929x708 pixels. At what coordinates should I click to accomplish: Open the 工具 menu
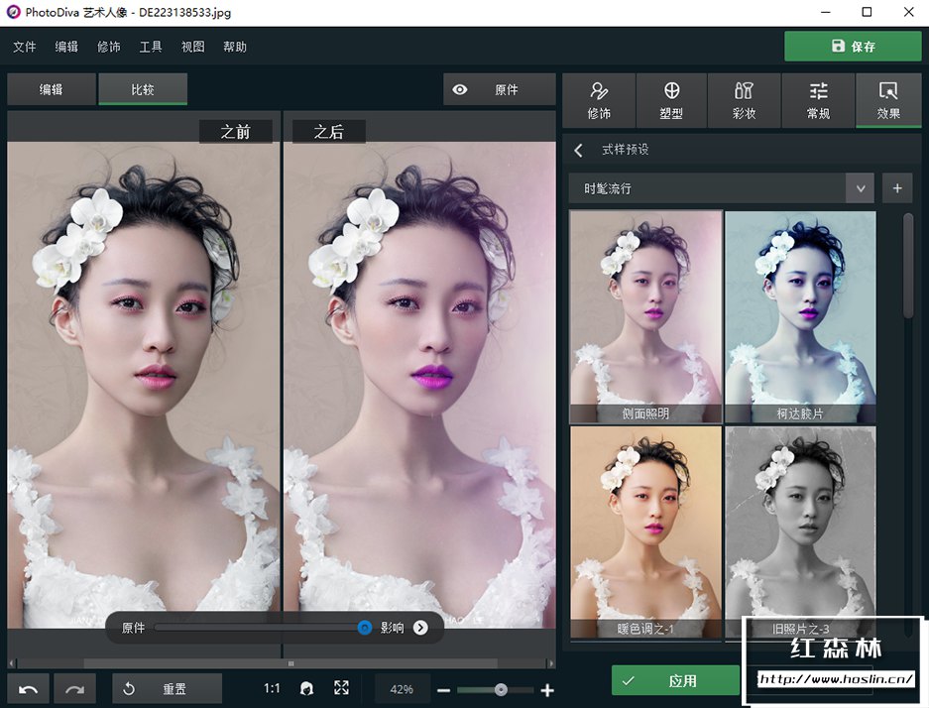click(151, 47)
